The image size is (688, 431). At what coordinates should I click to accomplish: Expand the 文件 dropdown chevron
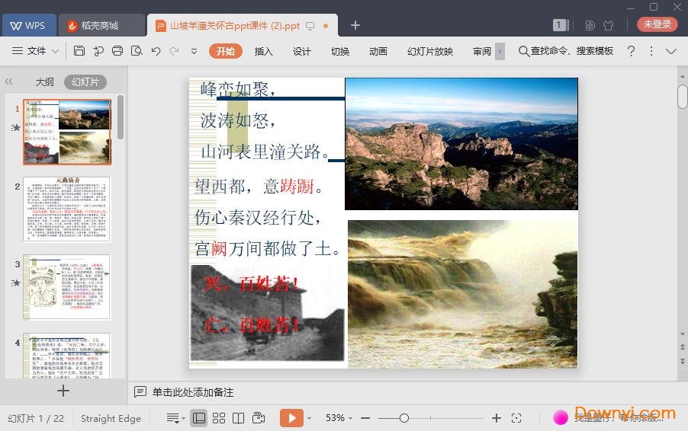tap(55, 51)
